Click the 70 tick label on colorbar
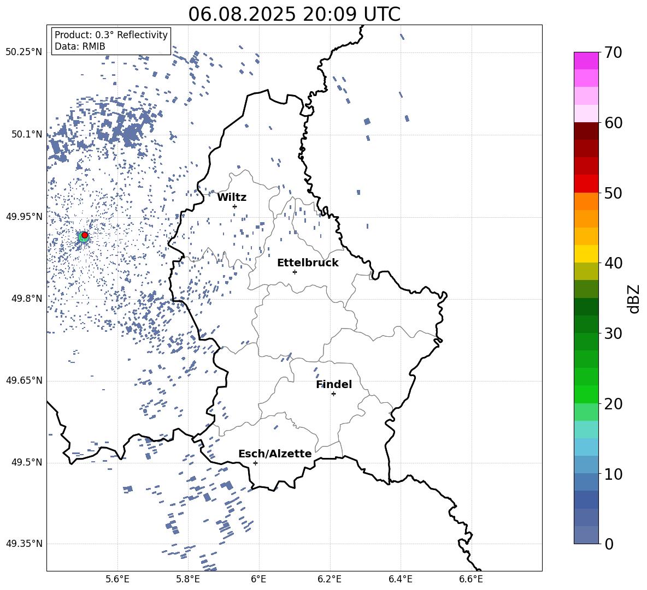The height and width of the screenshot is (590, 647). (613, 52)
